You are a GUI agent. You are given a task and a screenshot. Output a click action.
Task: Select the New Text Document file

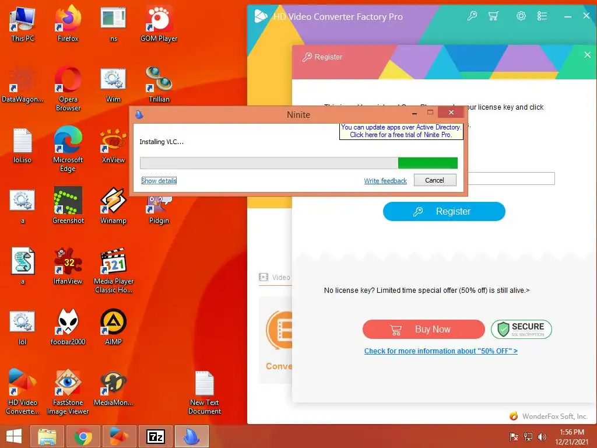(x=205, y=393)
